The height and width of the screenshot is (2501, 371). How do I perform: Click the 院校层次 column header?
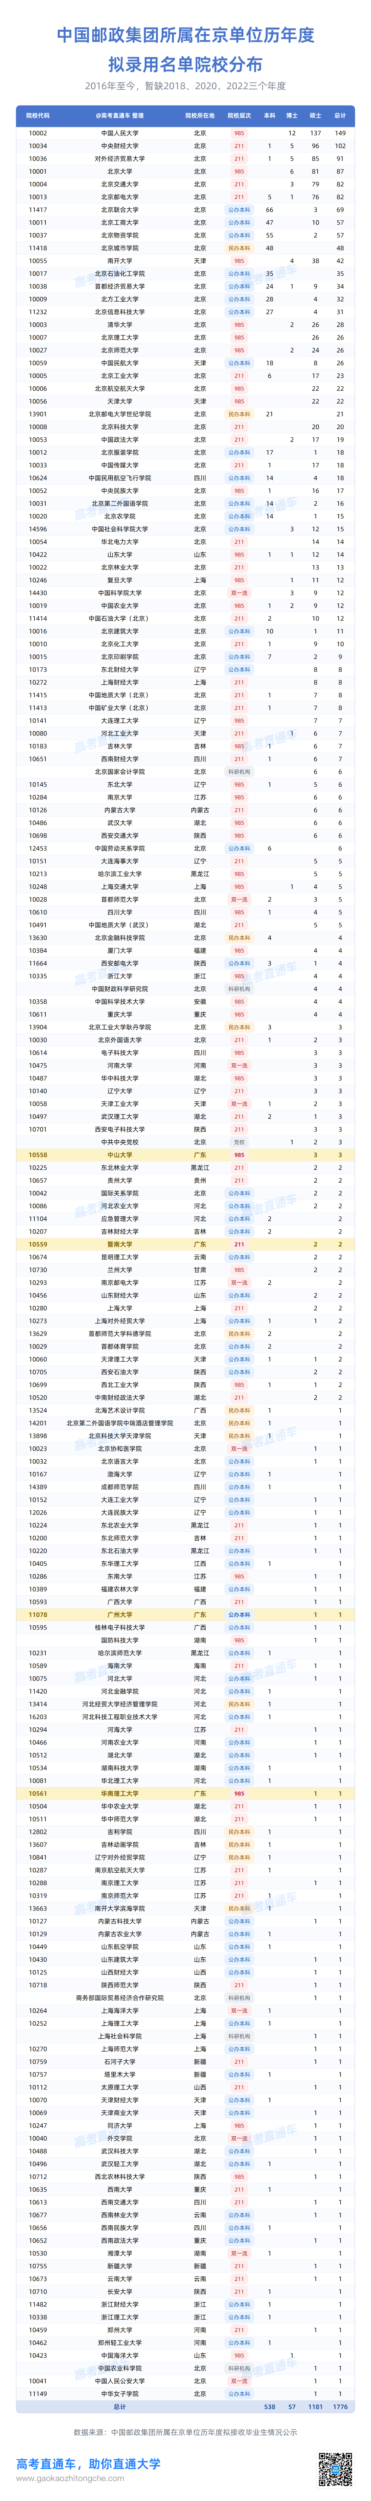pos(239,115)
